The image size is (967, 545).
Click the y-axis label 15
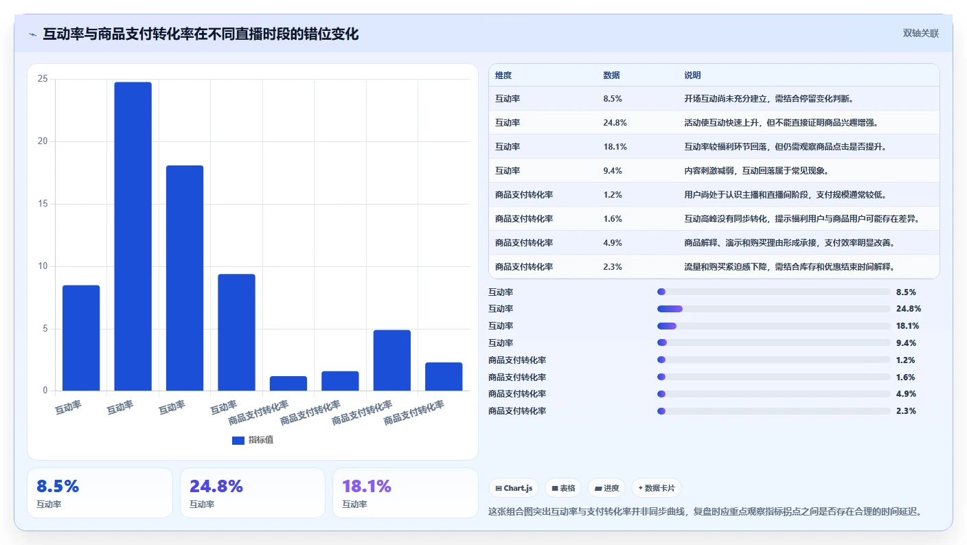click(x=43, y=204)
